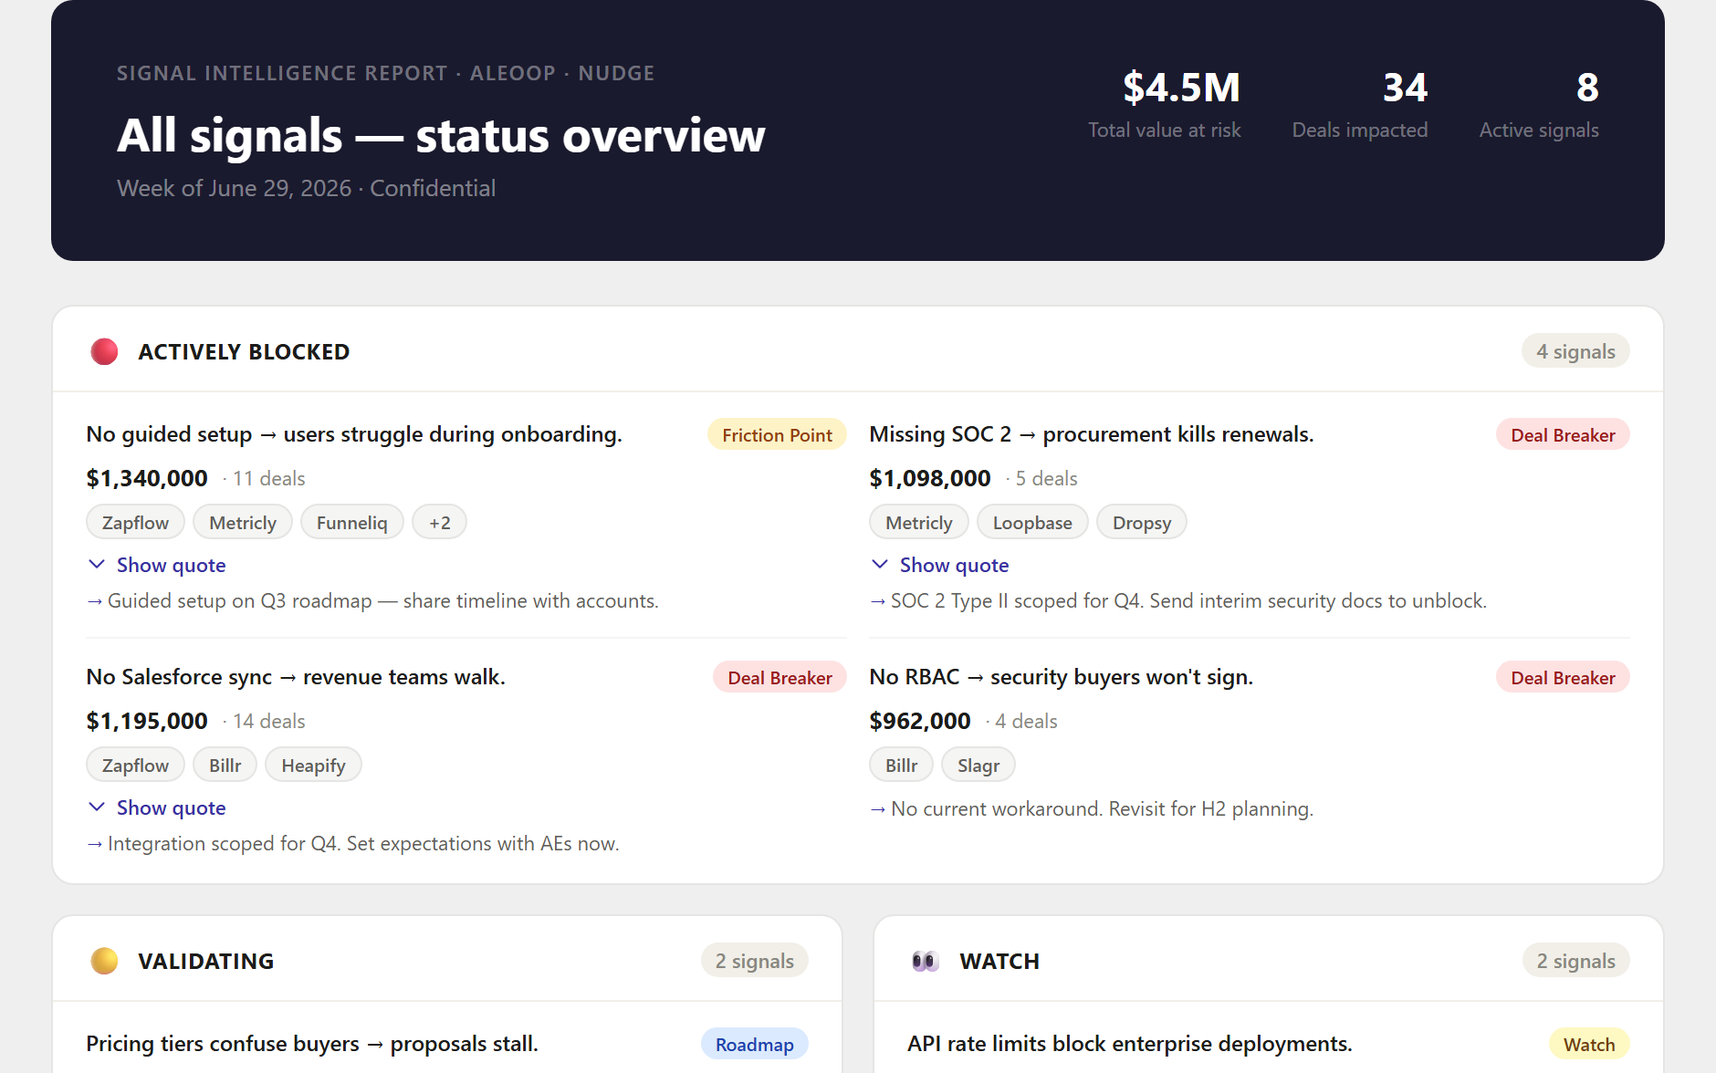
Task: Click the Slagr account chip
Action: (x=978, y=766)
